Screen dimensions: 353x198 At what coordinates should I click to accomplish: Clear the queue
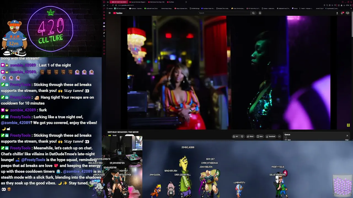[347, 140]
